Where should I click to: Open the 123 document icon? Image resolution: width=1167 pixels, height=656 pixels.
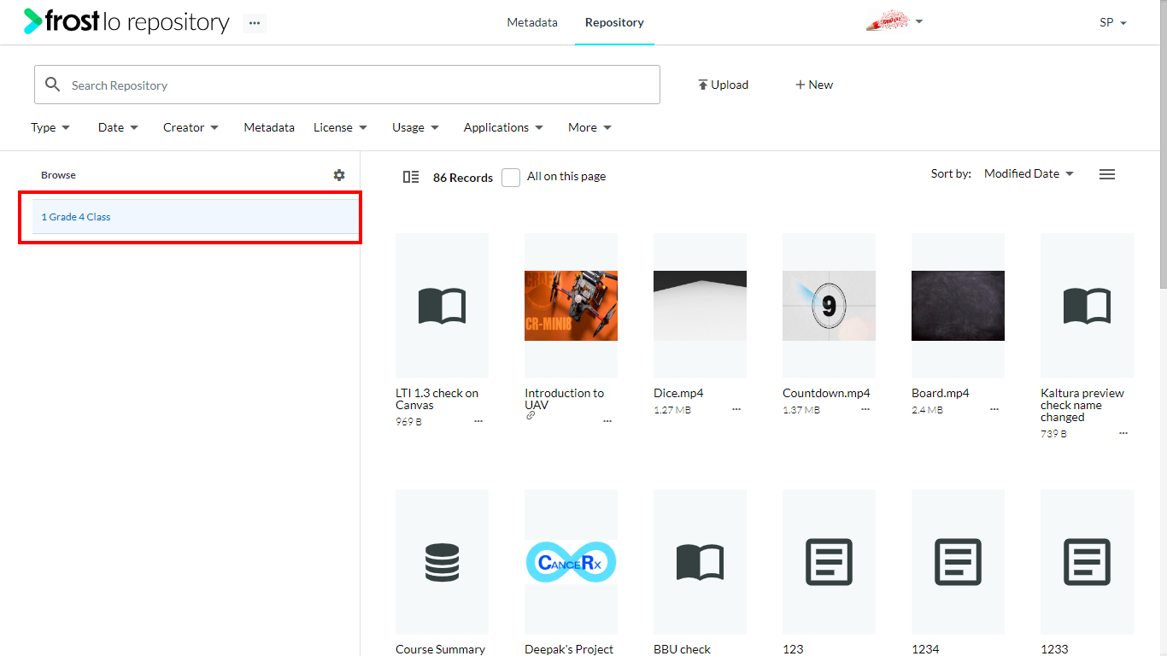pos(829,562)
